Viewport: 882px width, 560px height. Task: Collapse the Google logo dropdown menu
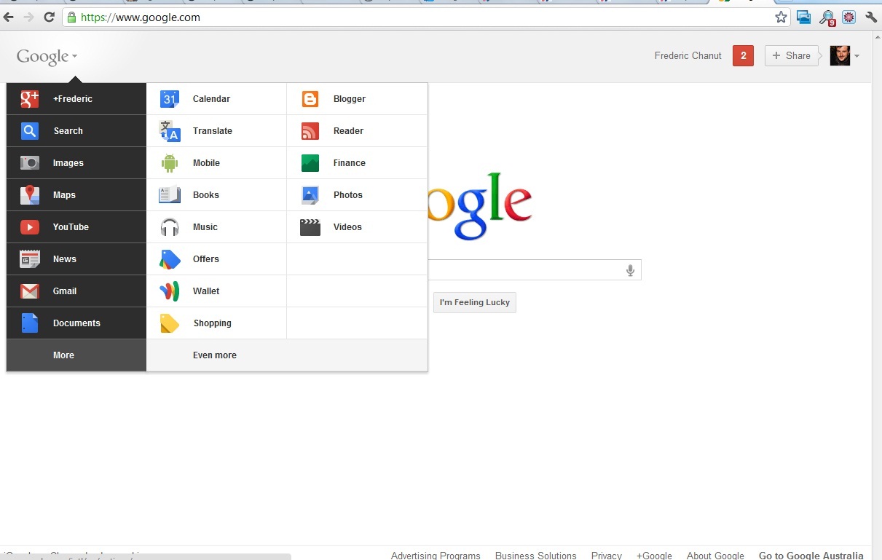coord(47,57)
